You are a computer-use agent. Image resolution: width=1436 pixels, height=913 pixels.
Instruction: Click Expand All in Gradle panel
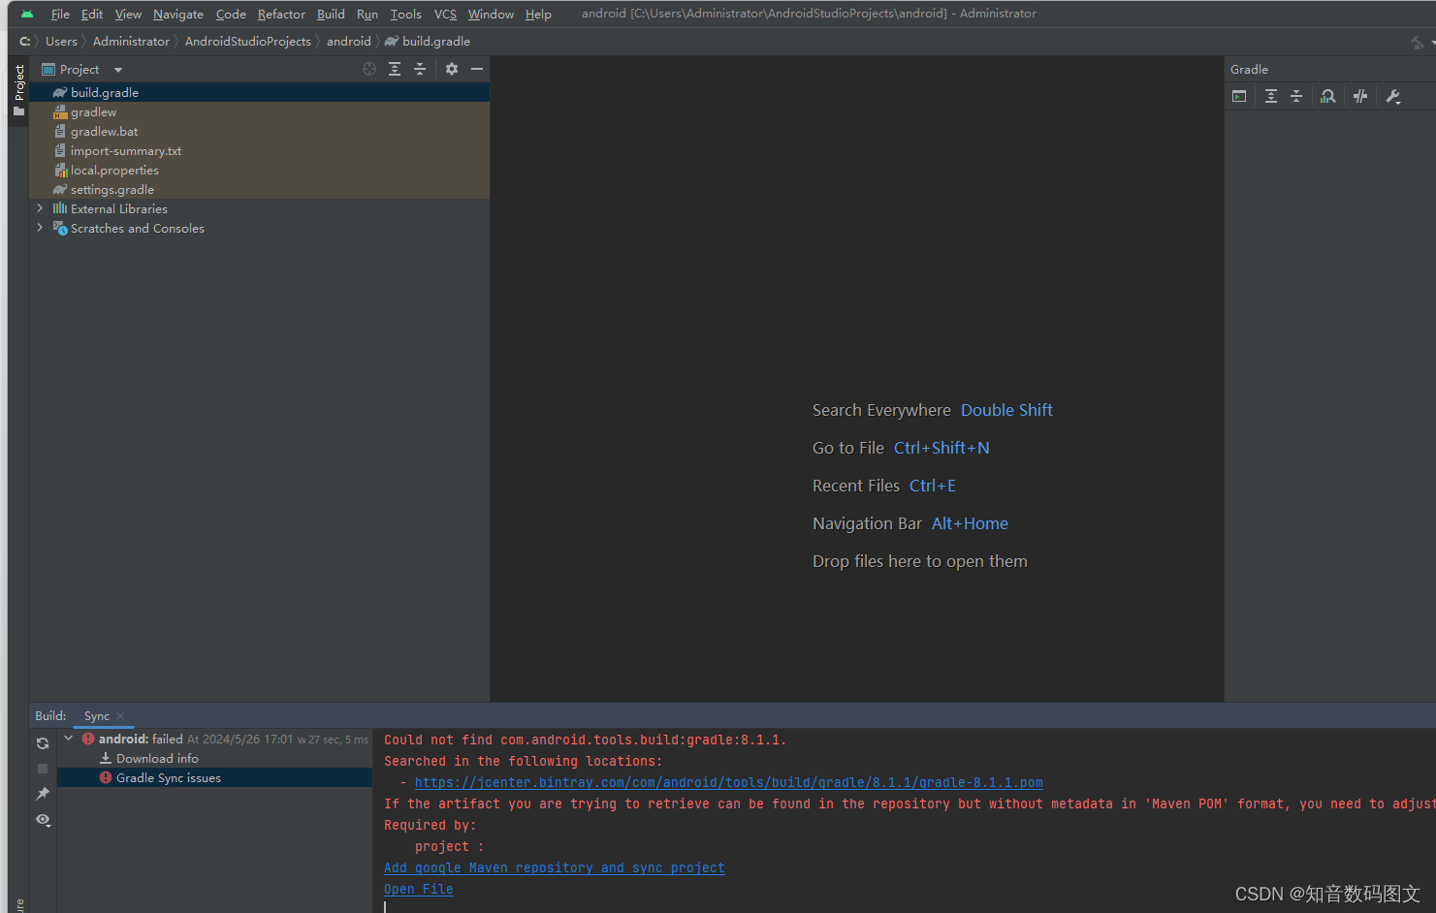pos(1271,96)
